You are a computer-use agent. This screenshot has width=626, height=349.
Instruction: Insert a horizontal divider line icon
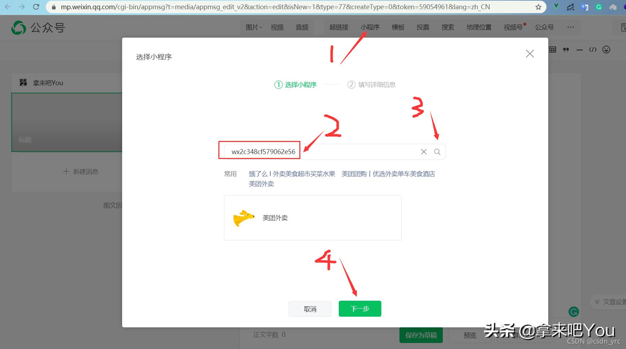point(579,50)
